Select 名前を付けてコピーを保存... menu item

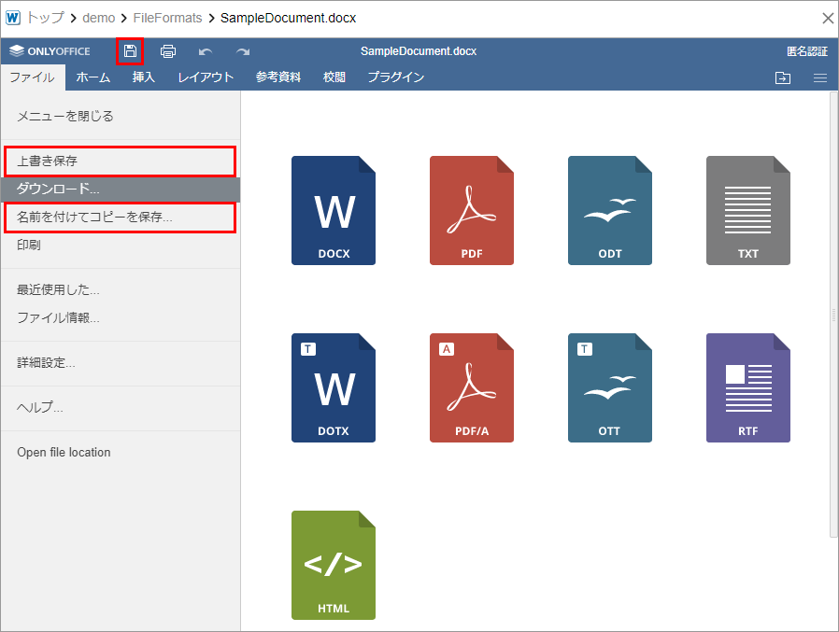tap(121, 218)
